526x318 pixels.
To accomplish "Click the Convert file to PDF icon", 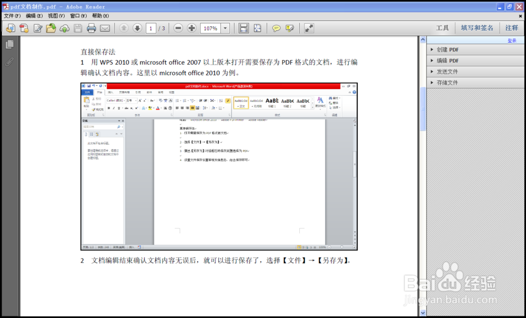I will [24, 28].
